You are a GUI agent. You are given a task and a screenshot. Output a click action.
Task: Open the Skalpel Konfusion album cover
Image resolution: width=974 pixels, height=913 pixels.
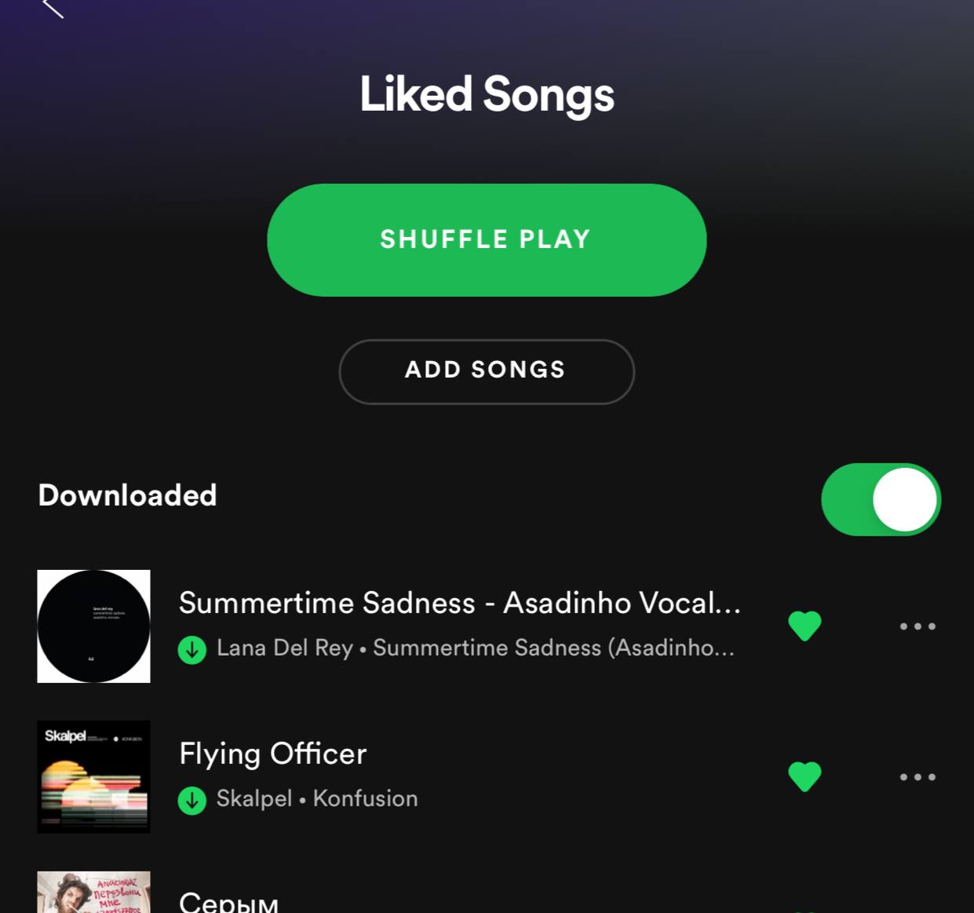pyautogui.click(x=93, y=776)
